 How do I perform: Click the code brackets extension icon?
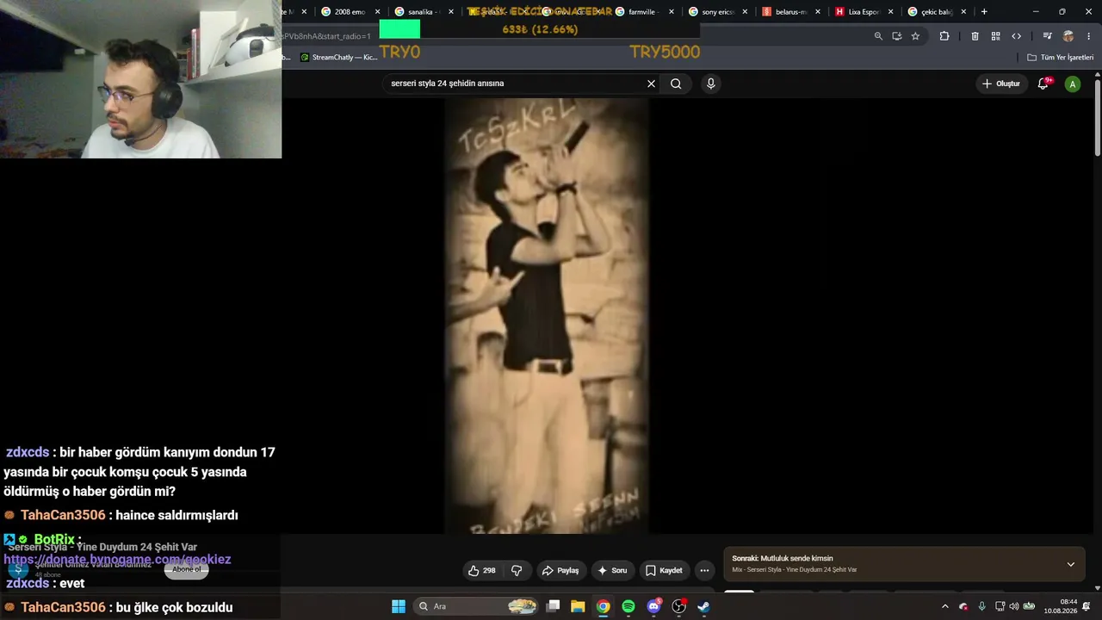tap(1017, 36)
